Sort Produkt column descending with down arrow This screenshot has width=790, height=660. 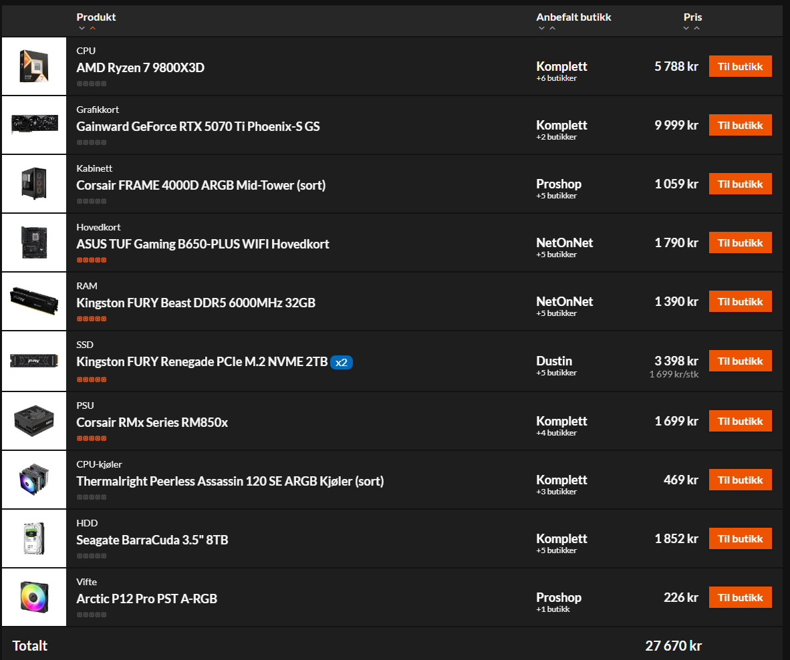coord(82,28)
